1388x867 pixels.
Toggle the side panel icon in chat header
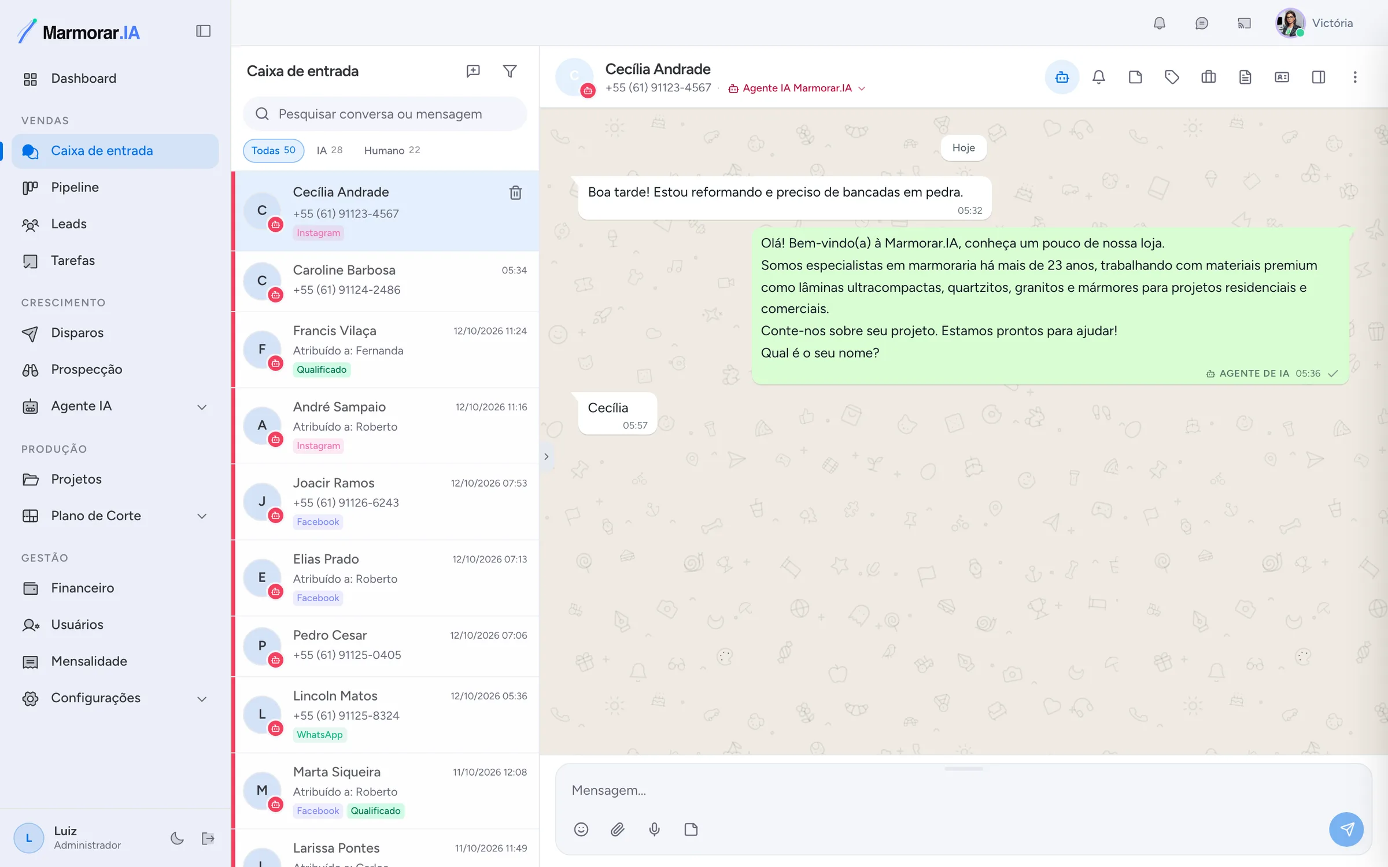(x=1318, y=77)
